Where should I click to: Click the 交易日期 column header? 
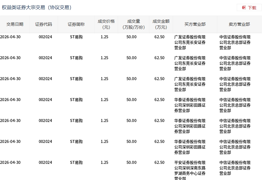(15, 24)
